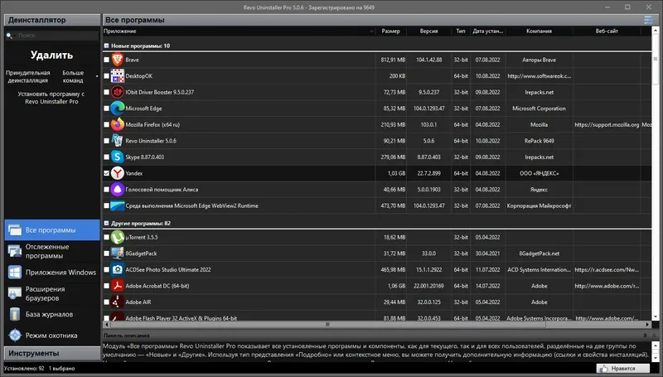The image size is (663, 377).
Task: Select the Adobe Flash Player 32 row
Action: [377, 318]
